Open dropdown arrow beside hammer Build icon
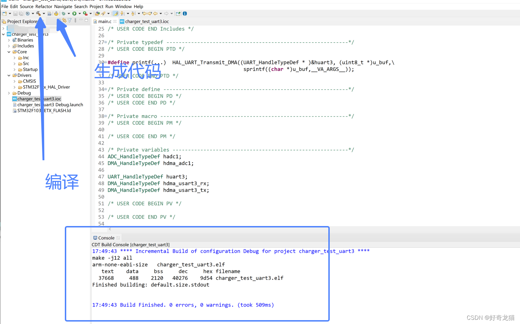This screenshot has width=520, height=324. coord(44,14)
